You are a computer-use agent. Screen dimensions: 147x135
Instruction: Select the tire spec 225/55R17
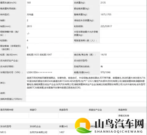(106, 26)
